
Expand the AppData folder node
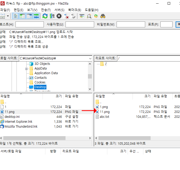click(x=26, y=69)
